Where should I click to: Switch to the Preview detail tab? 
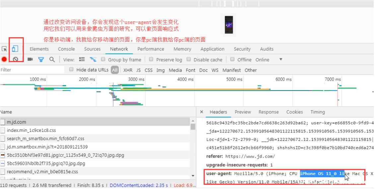[x=243, y=112]
